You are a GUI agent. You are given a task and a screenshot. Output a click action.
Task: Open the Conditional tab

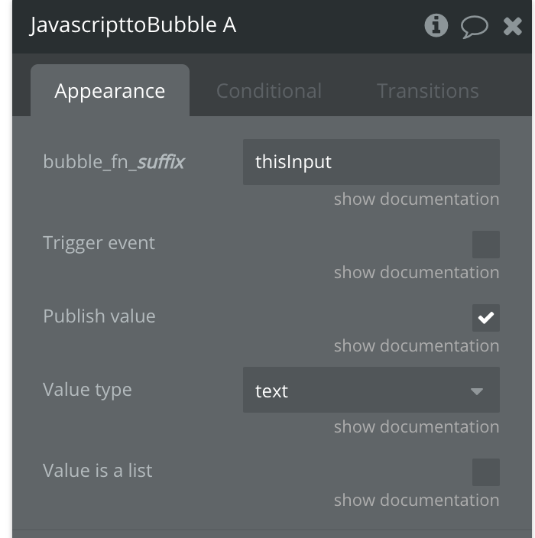click(x=269, y=91)
